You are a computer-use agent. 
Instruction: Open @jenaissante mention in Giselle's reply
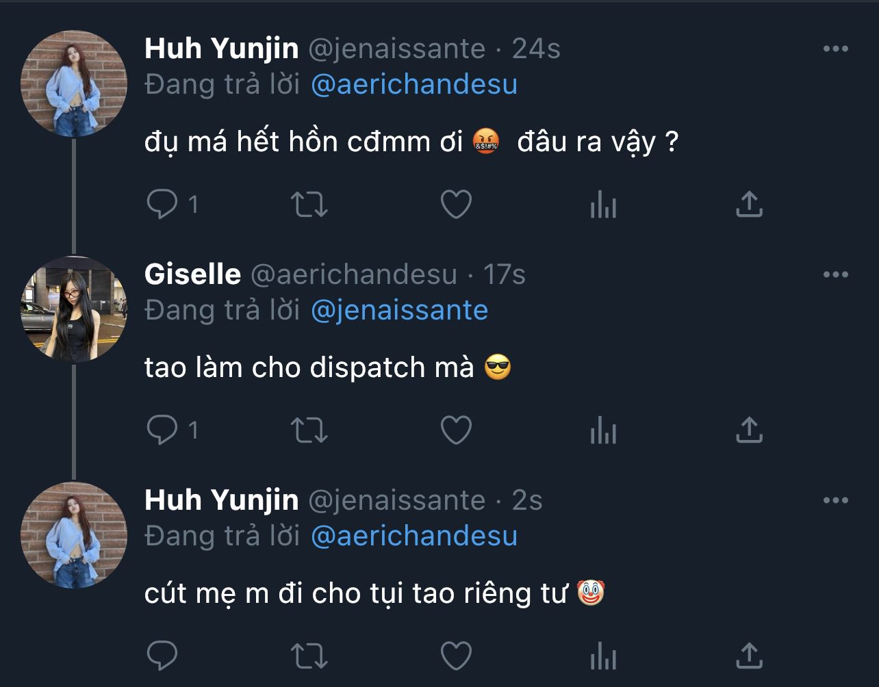[399, 311]
